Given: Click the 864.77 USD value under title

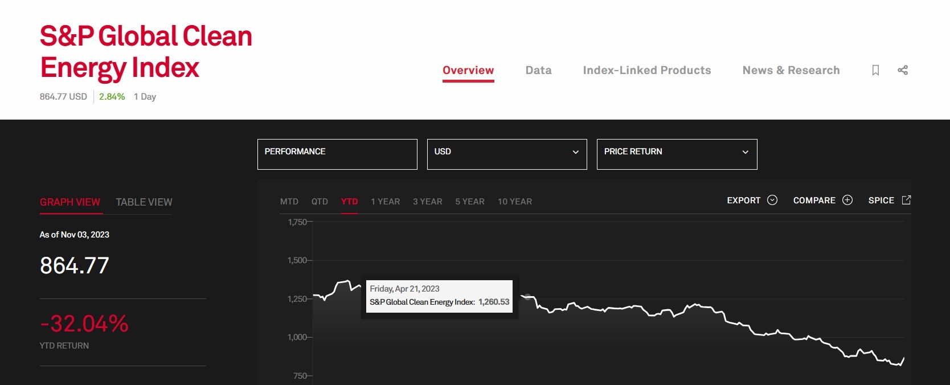Looking at the screenshot, I should tap(63, 97).
